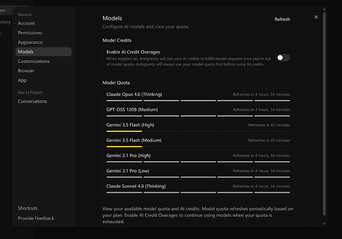Image resolution: width=342 pixels, height=239 pixels.
Task: Click Claude Opus 'Refreshes in 4 hours, 54 minutes'
Action: point(261,95)
